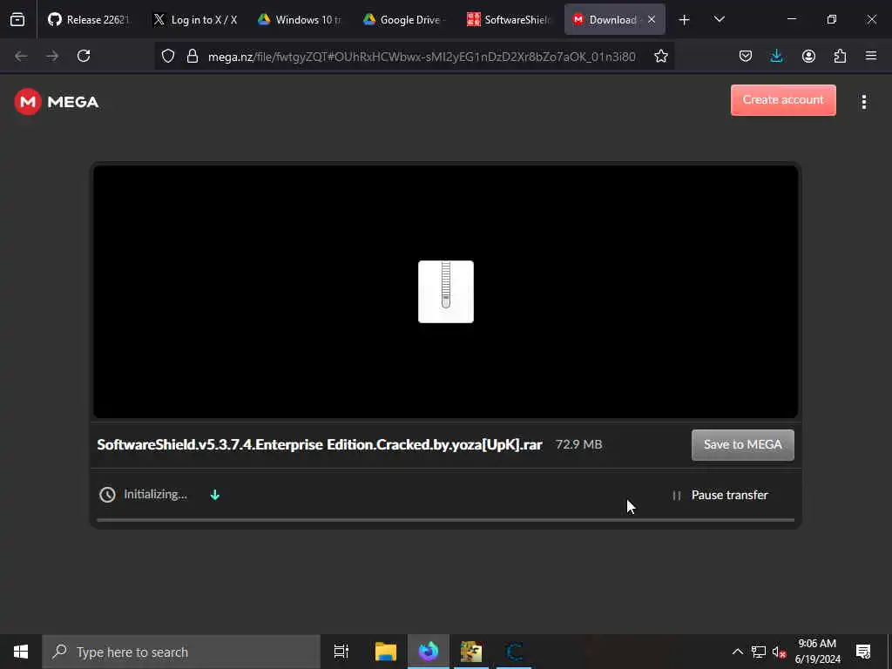Open the extensions menu
Viewport: 892px width, 669px height.
point(840,56)
